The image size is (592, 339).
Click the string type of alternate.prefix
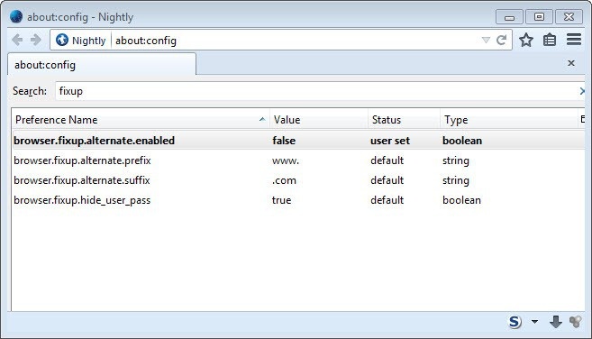click(456, 160)
